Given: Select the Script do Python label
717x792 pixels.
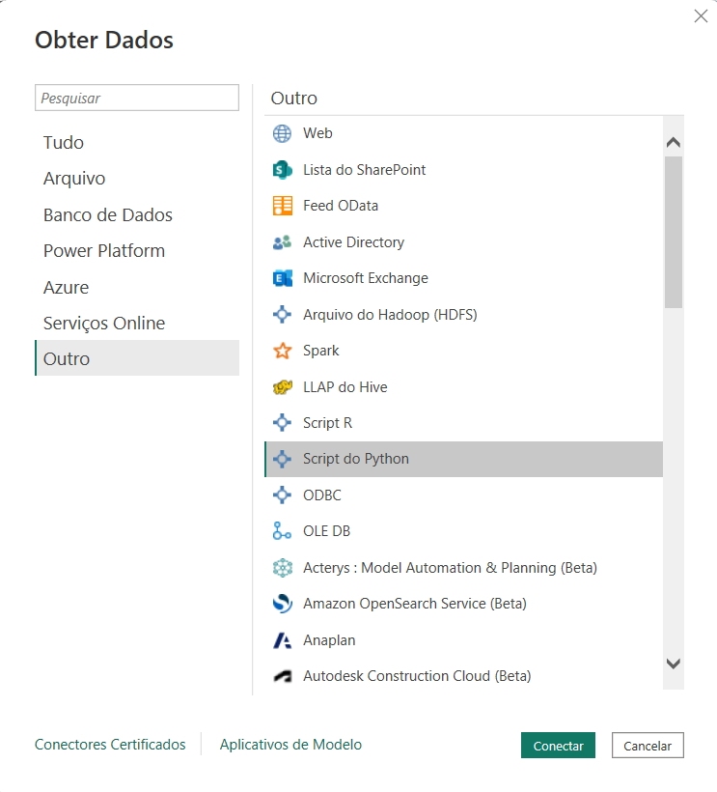Looking at the screenshot, I should click(356, 459).
